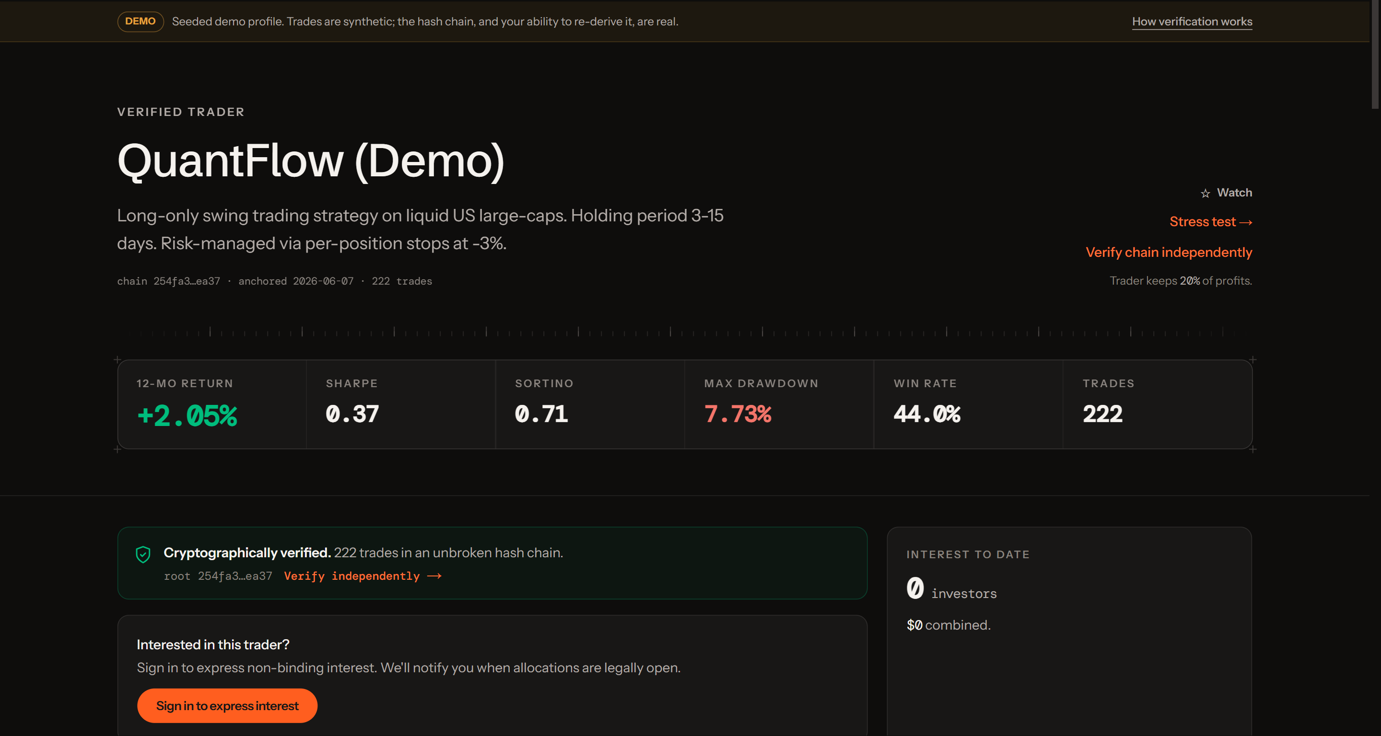Click Verify chain independently link
Viewport: 1381px width, 736px height.
click(x=1169, y=253)
